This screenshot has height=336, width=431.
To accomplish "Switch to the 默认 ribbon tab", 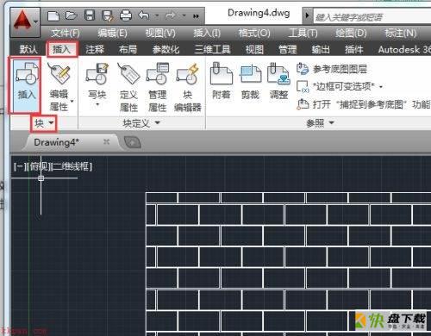I will (28, 49).
